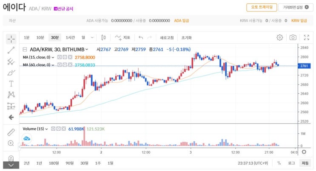316x171 pixels.
Task: Toggle 자동 auto scale
Action: 305,163
